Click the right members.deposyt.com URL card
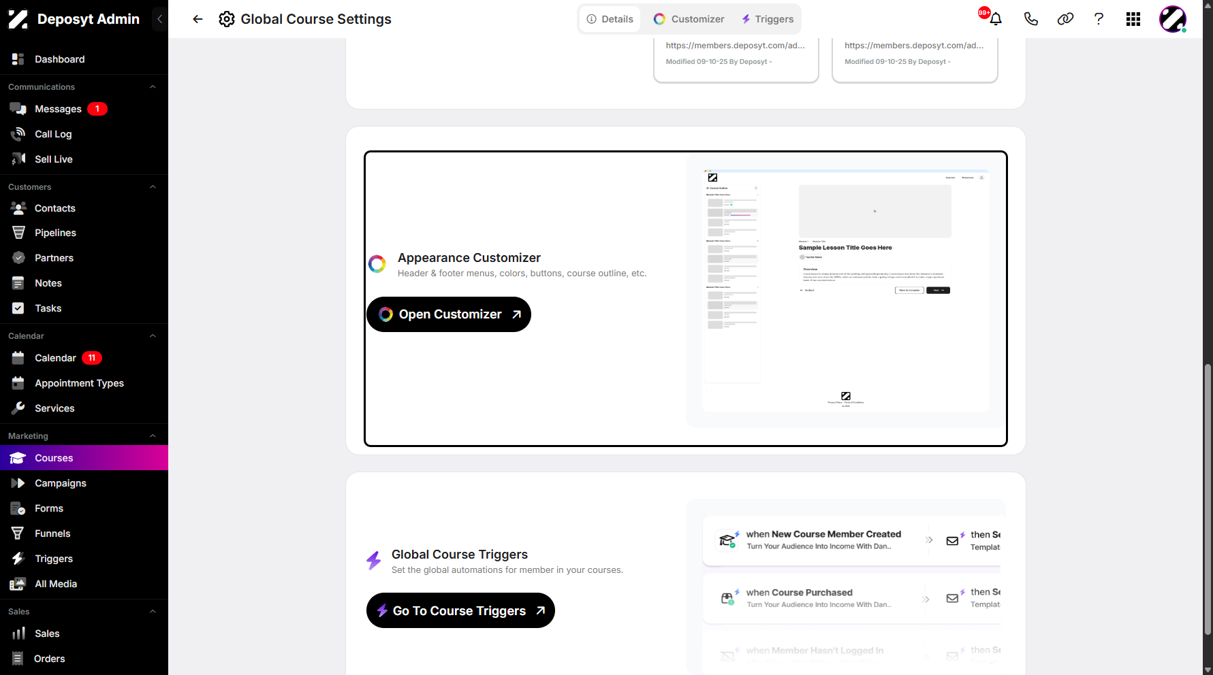 click(915, 61)
